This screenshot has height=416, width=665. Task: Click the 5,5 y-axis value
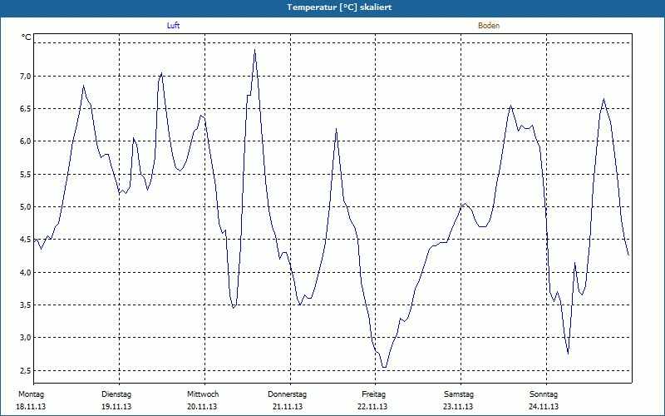(x=26, y=174)
